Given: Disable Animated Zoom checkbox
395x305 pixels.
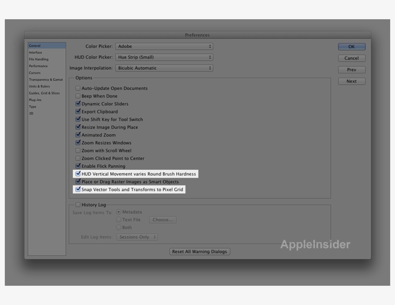Looking at the screenshot, I should click(78, 135).
